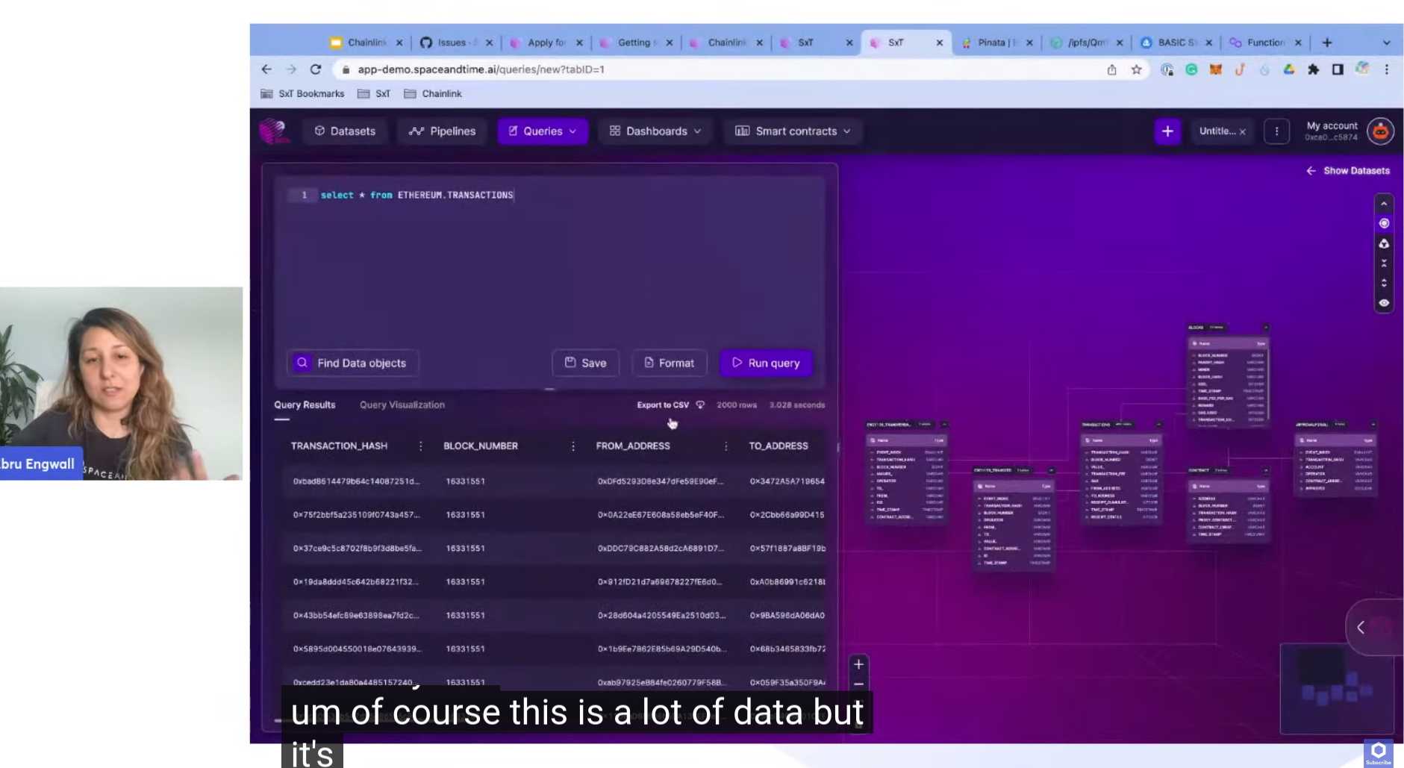Click the expand-all arrows icon in diagram toolbar
The image size is (1404, 768).
click(1384, 283)
